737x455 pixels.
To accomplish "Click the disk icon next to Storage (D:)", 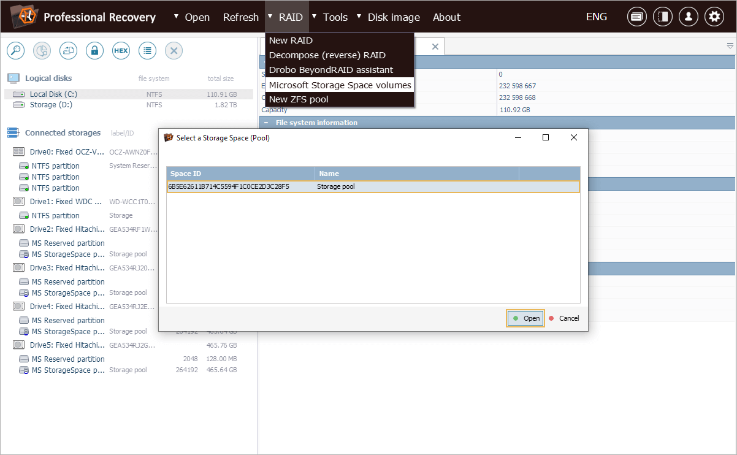I will [x=19, y=105].
